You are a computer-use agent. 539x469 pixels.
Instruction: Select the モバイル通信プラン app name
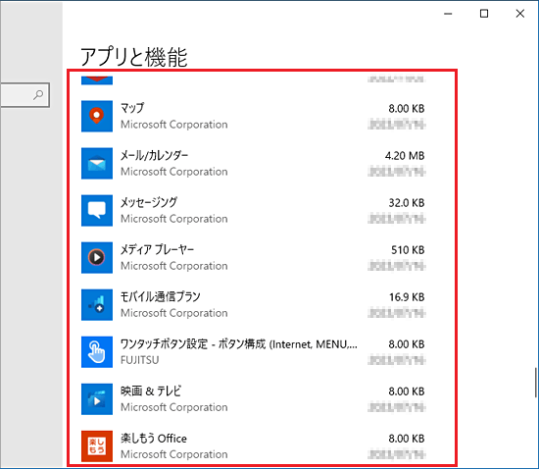[x=160, y=297]
